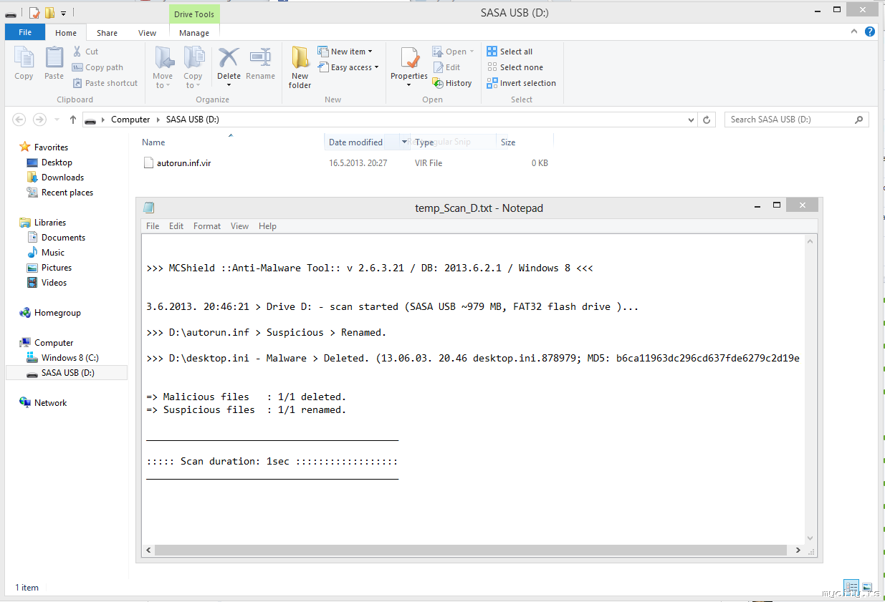Click Computer in the address bar
Viewport: 885px width, 602px height.
pyautogui.click(x=130, y=120)
